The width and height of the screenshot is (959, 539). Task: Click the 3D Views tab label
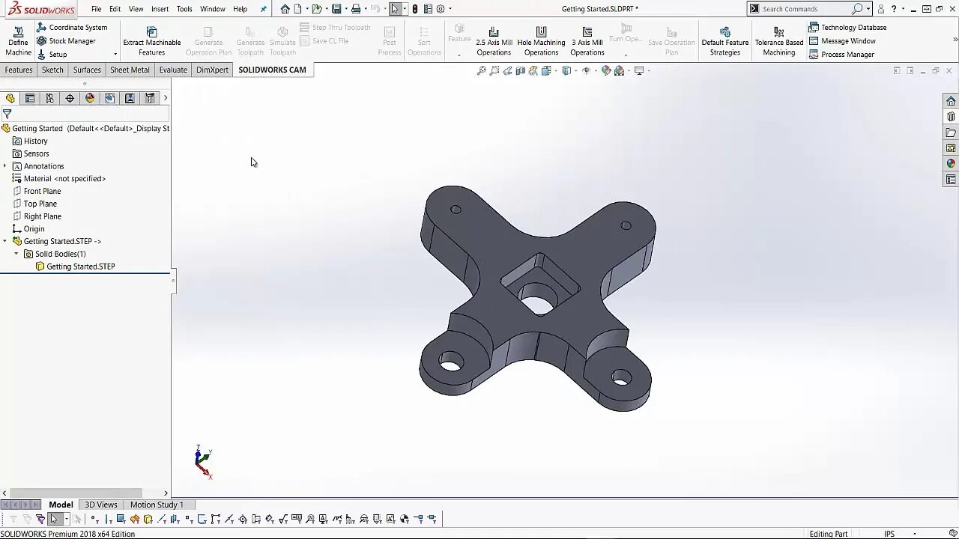click(x=100, y=505)
